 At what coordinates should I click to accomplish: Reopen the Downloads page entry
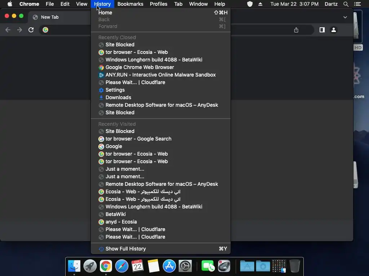[x=161, y=97]
